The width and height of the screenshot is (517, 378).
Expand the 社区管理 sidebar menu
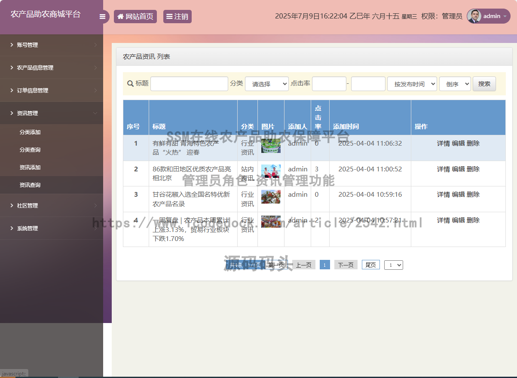(52, 205)
